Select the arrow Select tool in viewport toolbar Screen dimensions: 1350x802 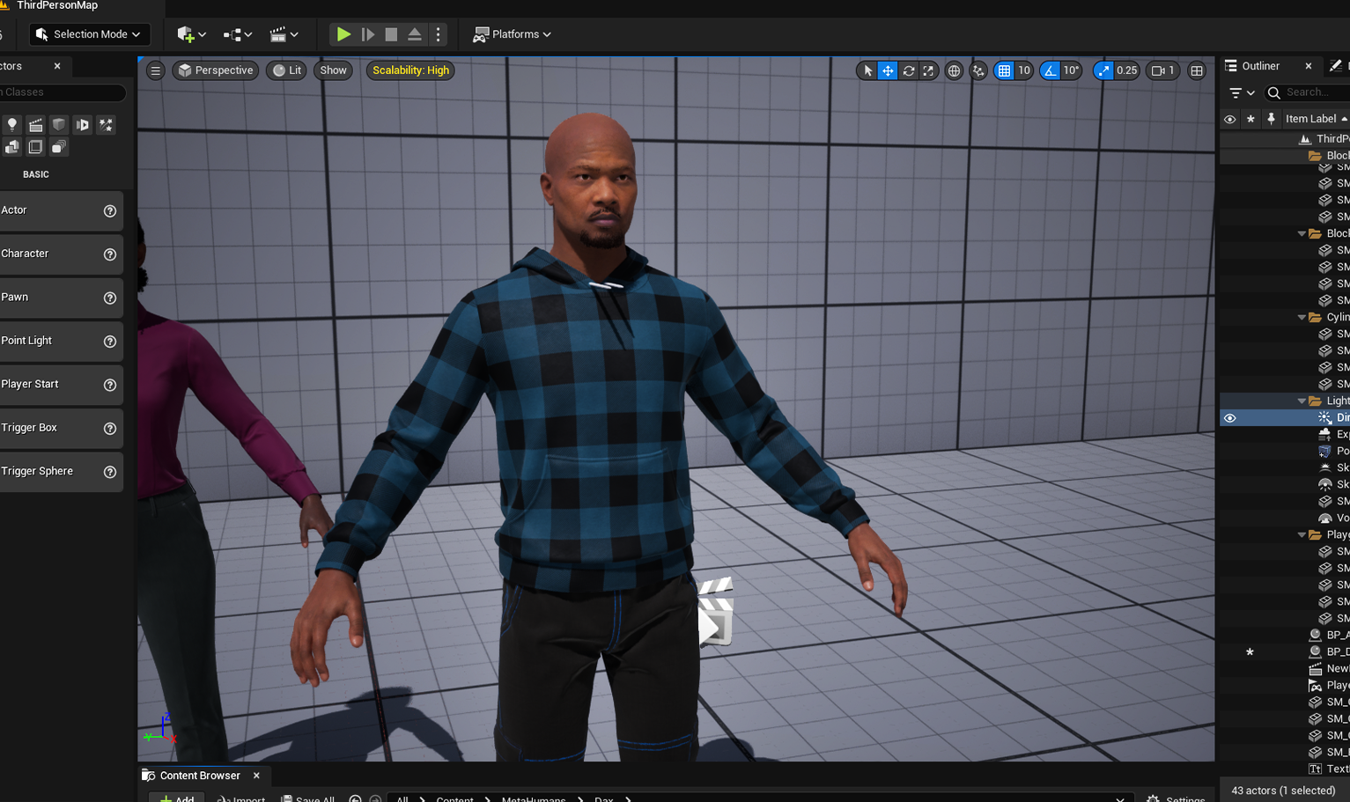[x=867, y=70]
